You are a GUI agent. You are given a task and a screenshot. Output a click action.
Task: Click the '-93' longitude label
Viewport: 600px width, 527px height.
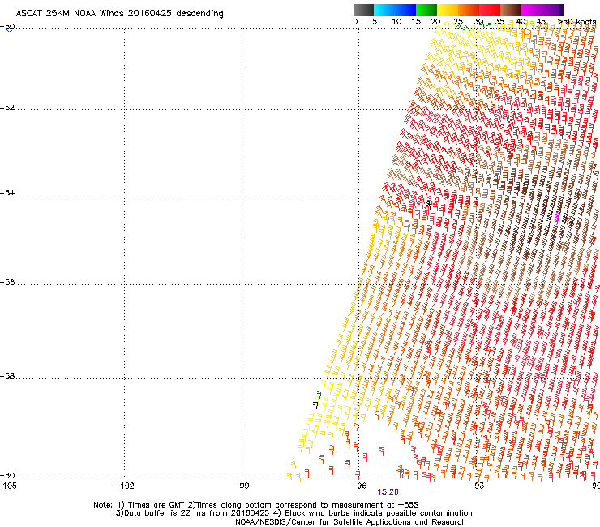477,486
